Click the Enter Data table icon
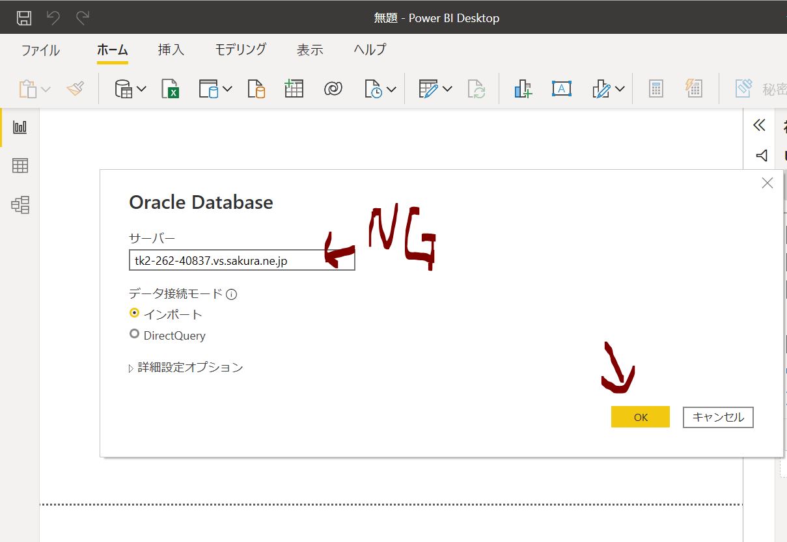The width and height of the screenshot is (787, 542). (x=294, y=89)
